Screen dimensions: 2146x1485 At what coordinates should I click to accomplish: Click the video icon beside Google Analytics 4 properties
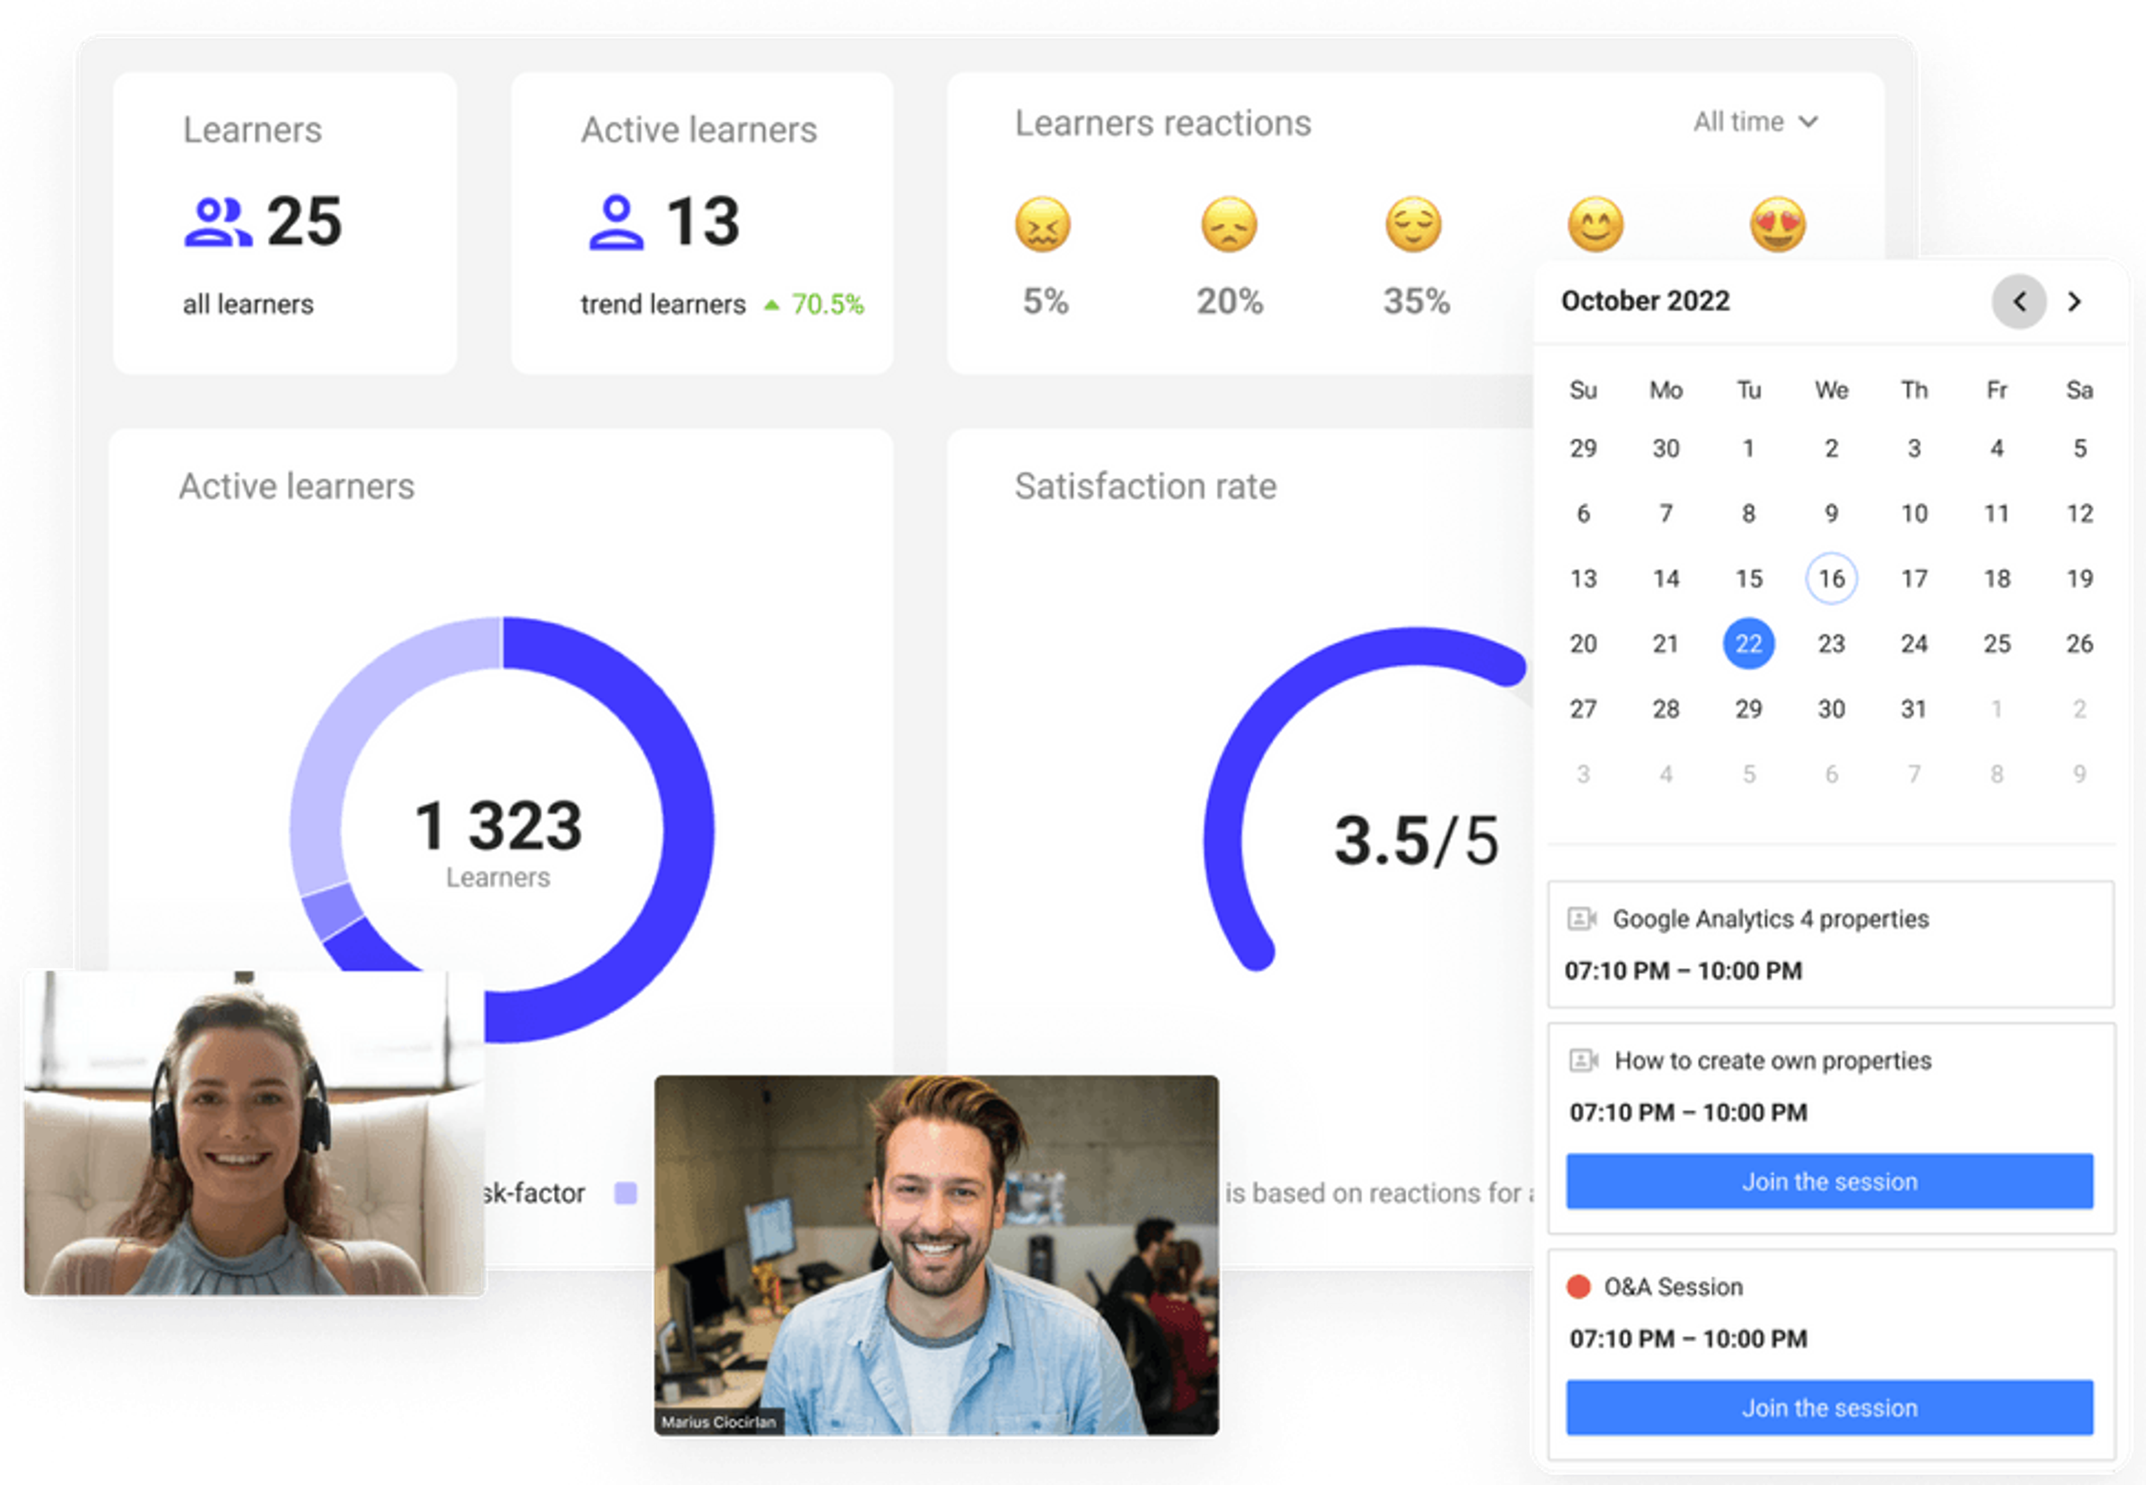click(1582, 919)
